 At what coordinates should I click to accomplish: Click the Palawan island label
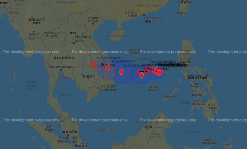coord(169,97)
